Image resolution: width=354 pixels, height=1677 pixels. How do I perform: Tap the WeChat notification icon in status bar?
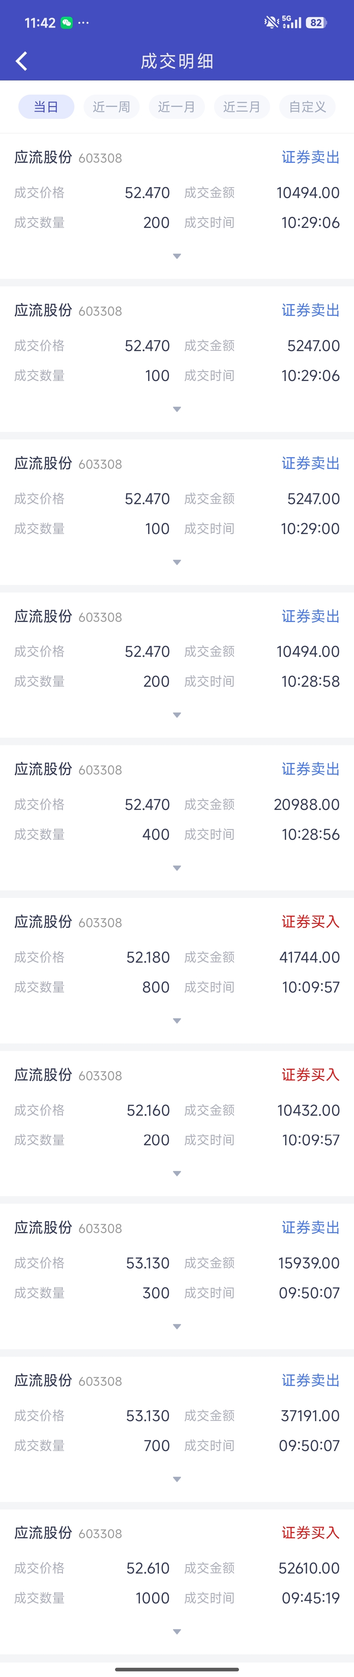coord(66,23)
